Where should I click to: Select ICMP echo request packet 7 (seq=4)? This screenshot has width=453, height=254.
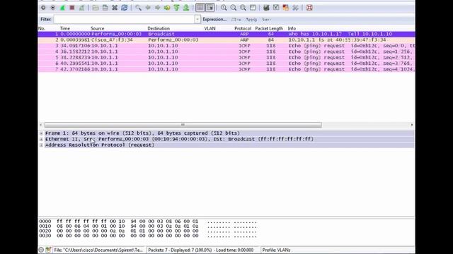(x=226, y=69)
